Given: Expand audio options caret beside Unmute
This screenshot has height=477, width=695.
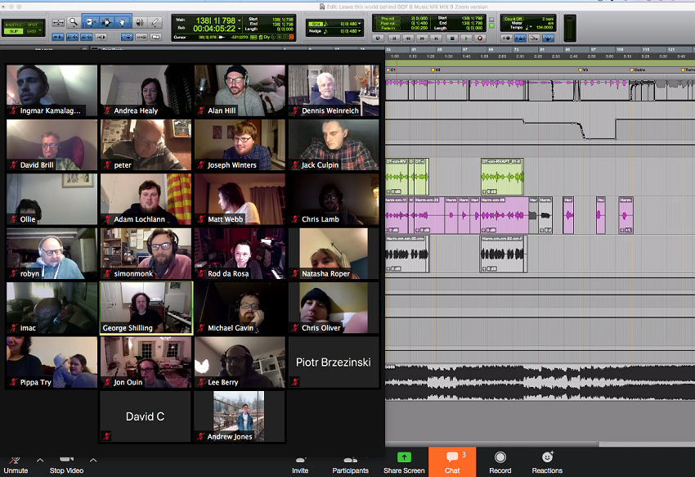Looking at the screenshot, I should point(40,460).
